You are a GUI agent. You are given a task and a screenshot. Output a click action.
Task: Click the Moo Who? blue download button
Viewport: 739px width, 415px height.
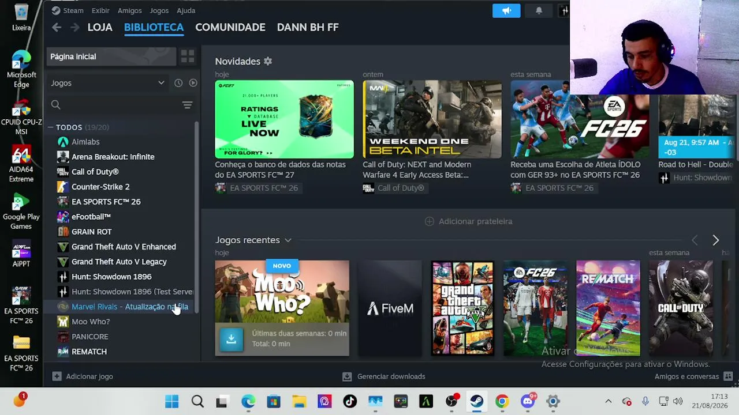click(x=231, y=339)
